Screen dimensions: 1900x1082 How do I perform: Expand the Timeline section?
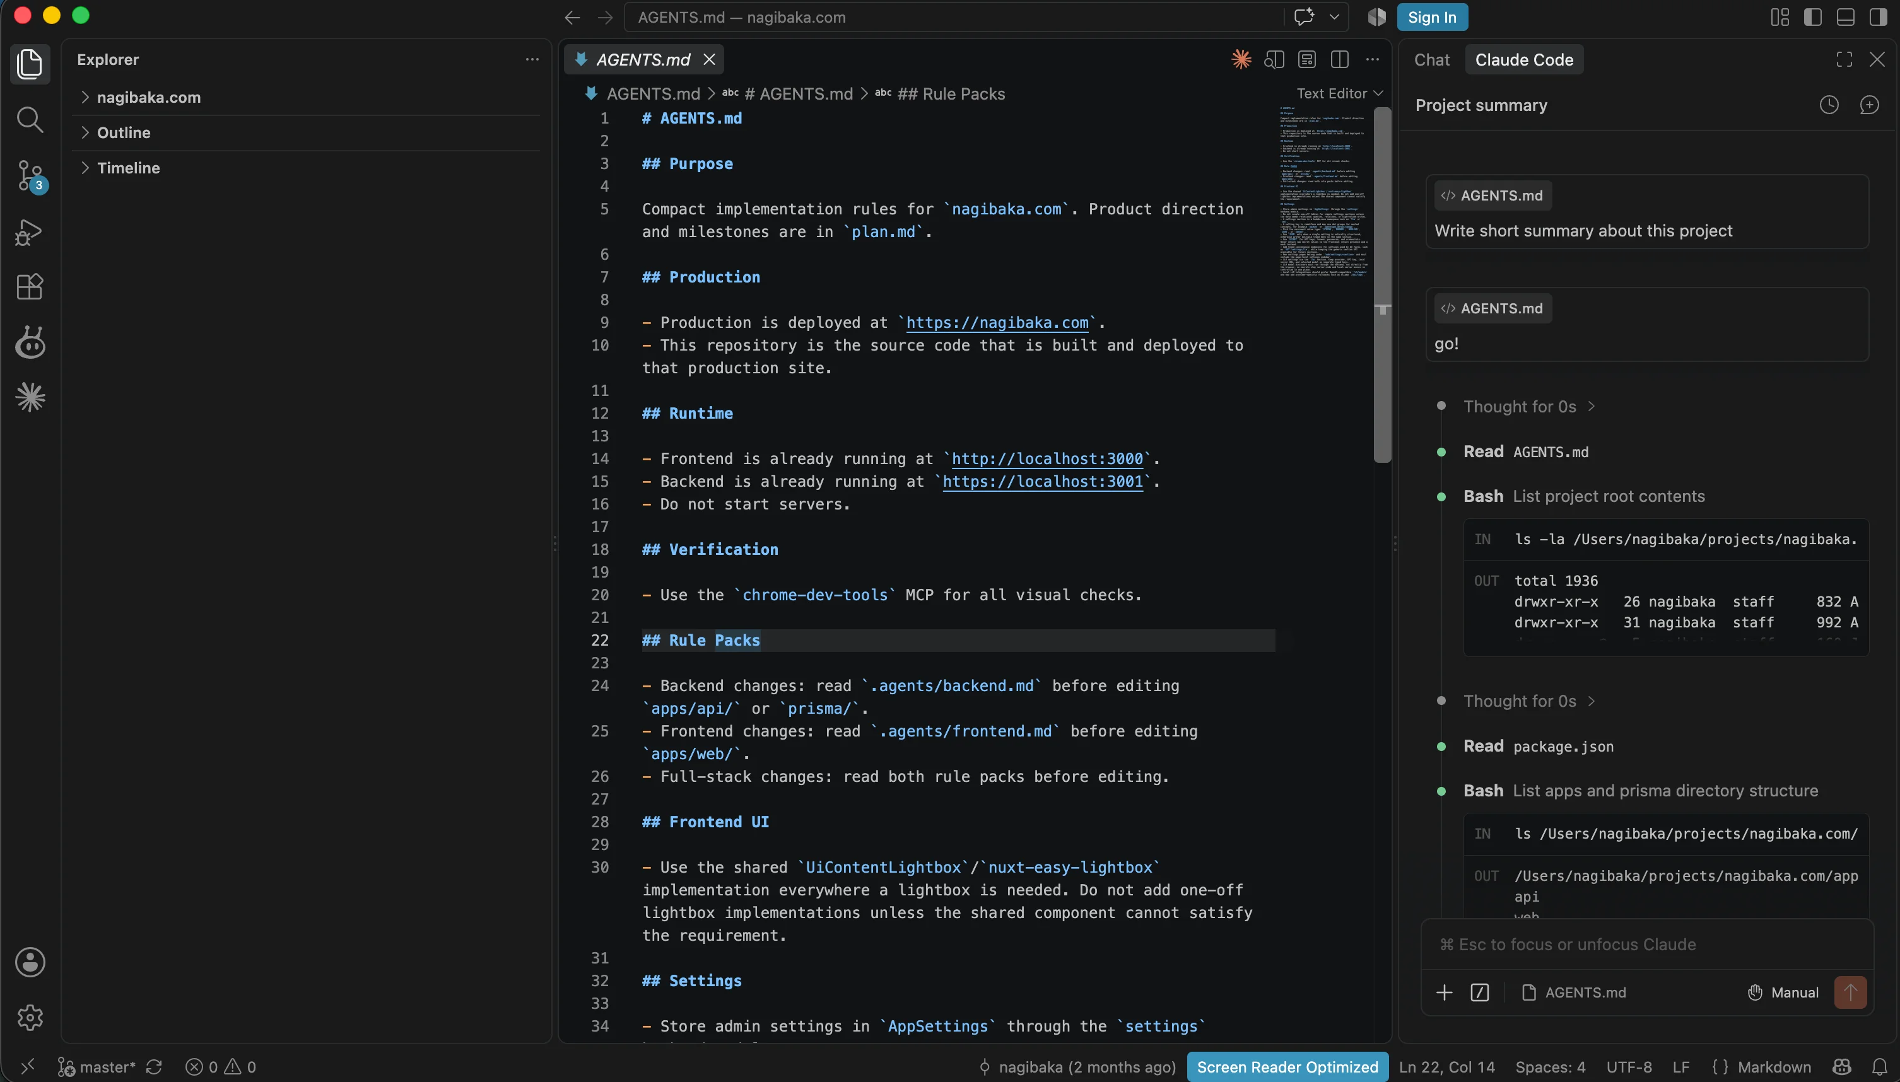coord(307,168)
